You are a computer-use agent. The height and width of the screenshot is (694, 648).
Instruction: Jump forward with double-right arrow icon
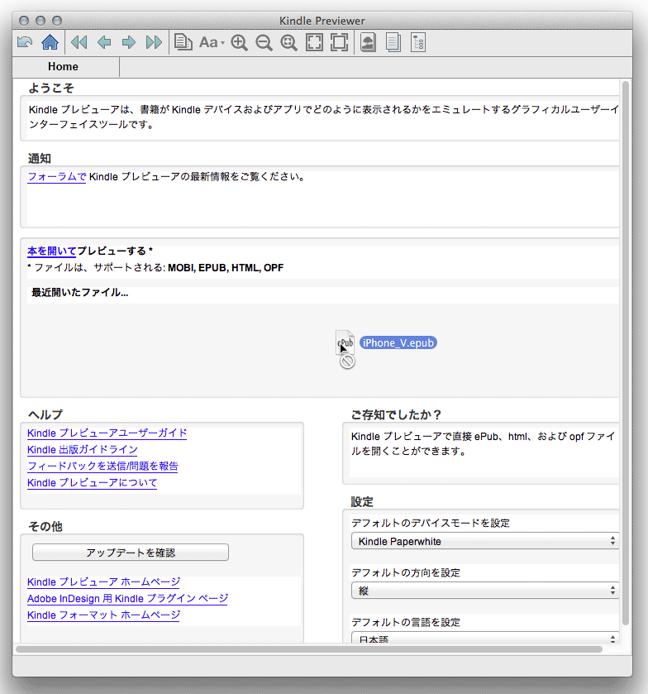[154, 42]
